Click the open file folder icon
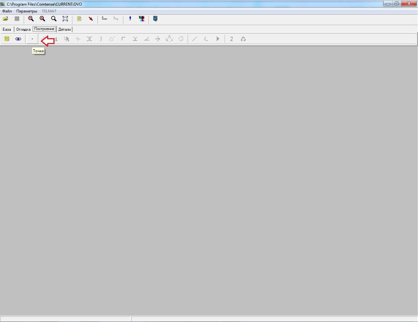This screenshot has width=418, height=322. (6, 19)
